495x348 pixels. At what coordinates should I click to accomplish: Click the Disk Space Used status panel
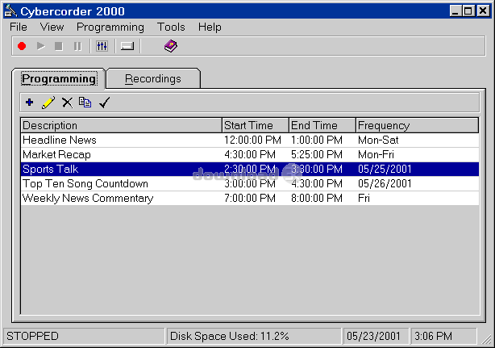pos(253,336)
